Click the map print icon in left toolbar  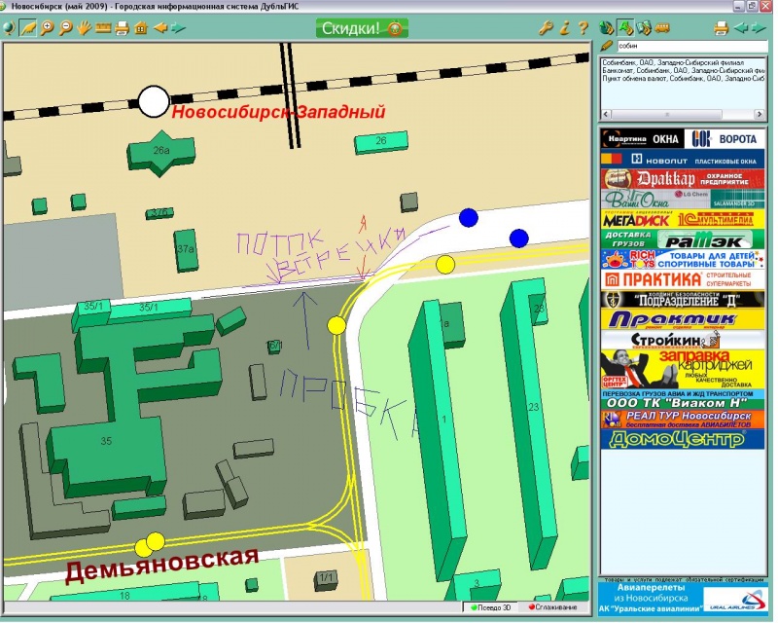coord(122,28)
